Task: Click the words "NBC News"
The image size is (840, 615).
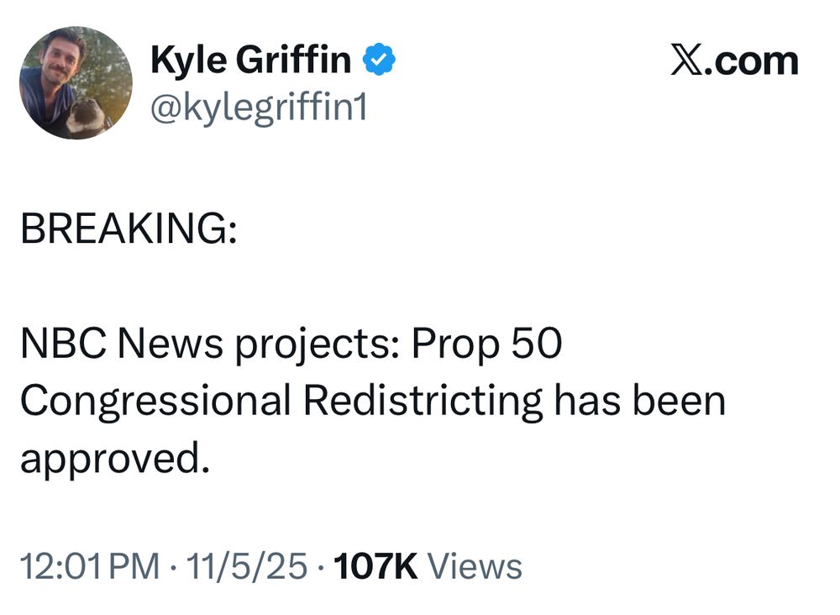Action: 122,343
